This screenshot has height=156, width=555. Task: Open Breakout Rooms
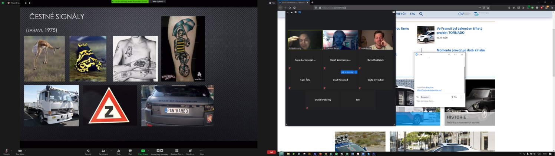(x=177, y=151)
